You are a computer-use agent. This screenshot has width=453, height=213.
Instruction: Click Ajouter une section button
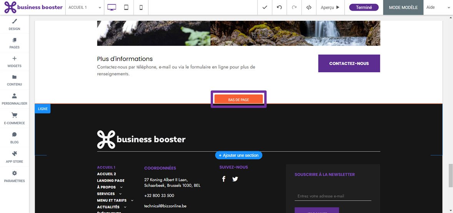click(x=238, y=155)
